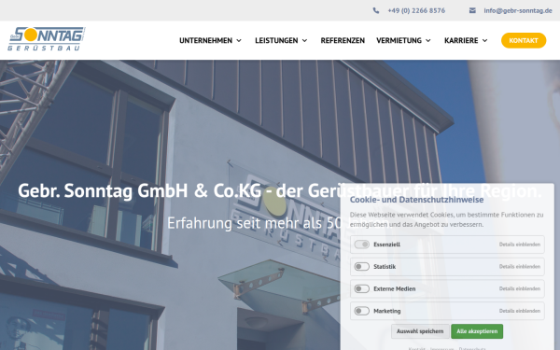Open the Vermietung menu

[399, 41]
